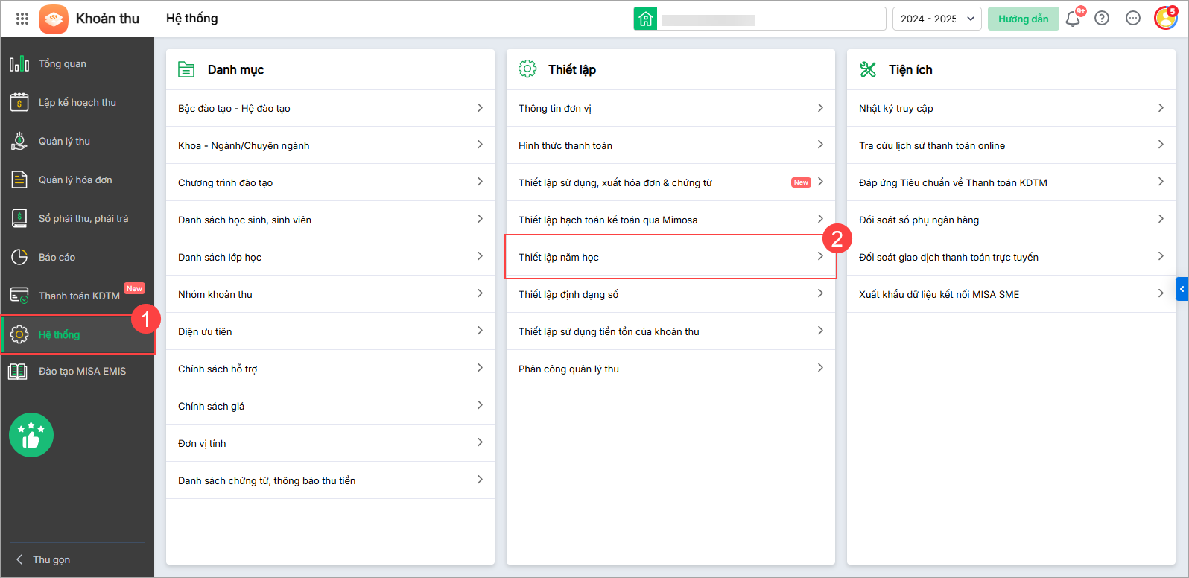This screenshot has height=578, width=1189.
Task: Click the Hướng dẫn button
Action: click(x=1024, y=19)
